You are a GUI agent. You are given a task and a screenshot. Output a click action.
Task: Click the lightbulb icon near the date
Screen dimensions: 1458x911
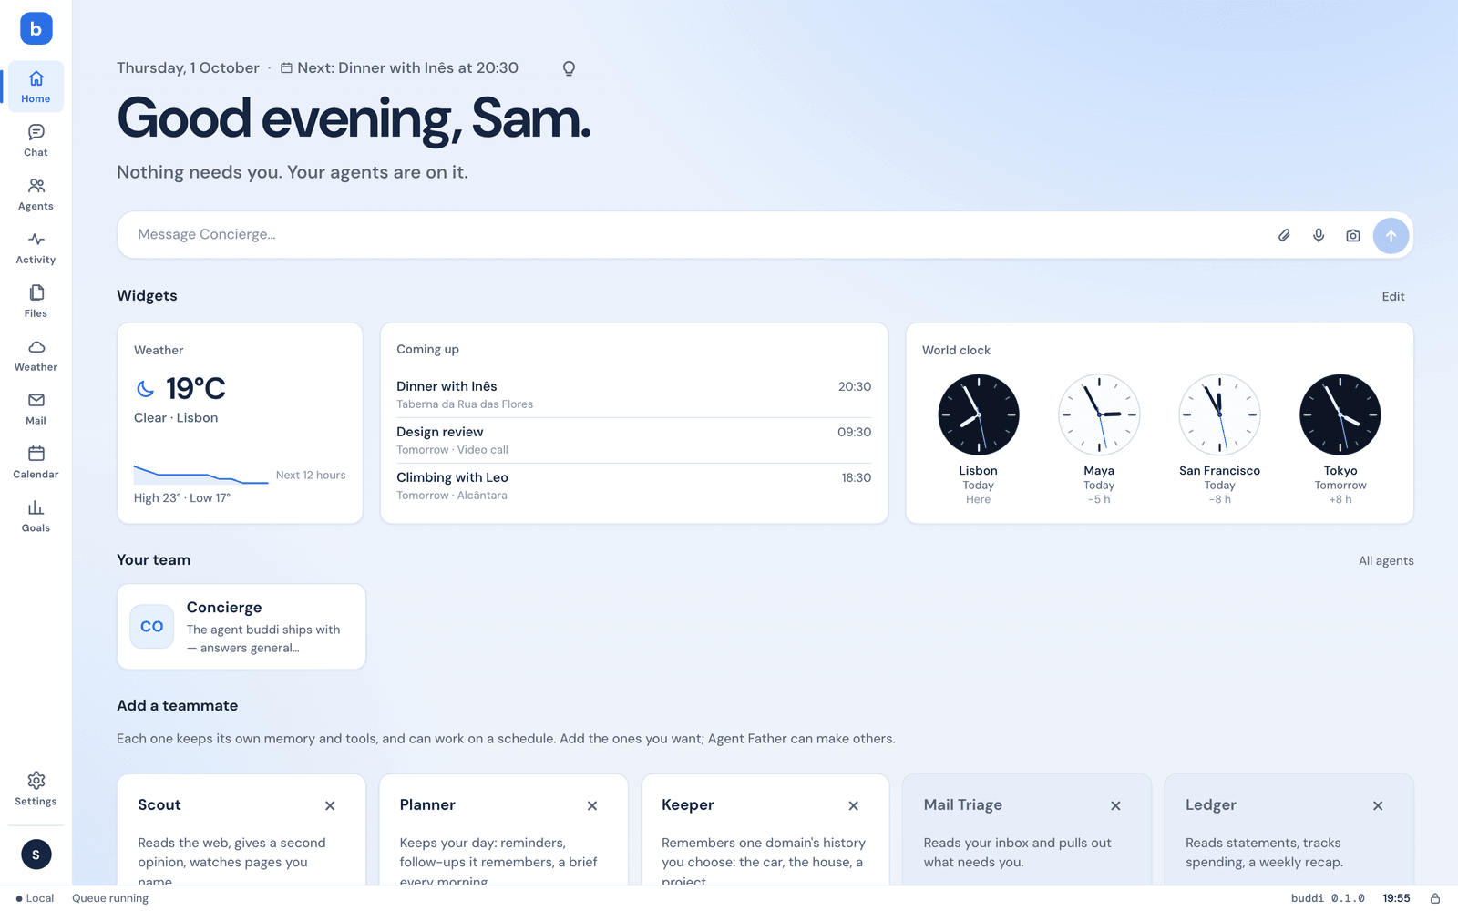569,68
